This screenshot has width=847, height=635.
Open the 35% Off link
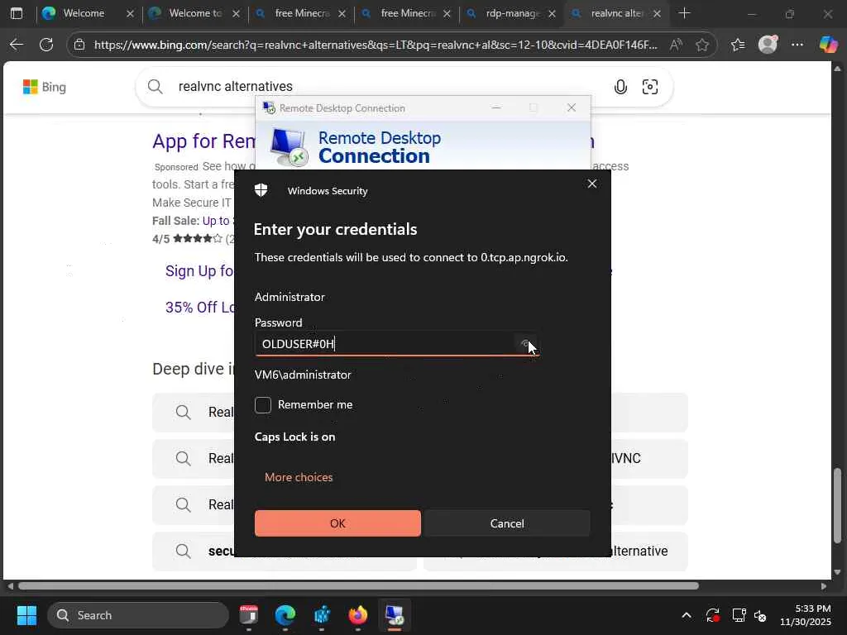click(x=200, y=307)
